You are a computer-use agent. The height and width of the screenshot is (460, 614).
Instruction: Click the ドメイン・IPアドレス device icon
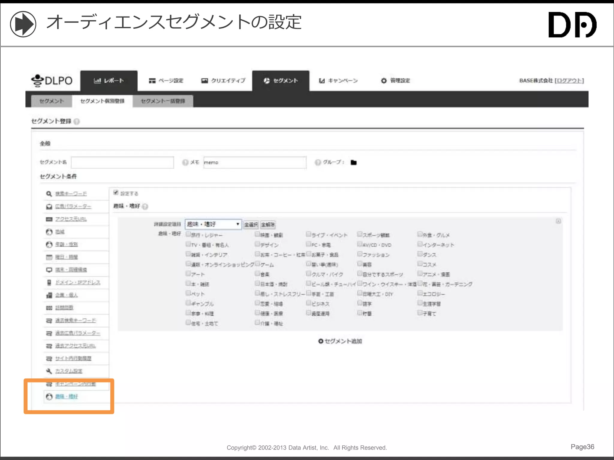click(x=49, y=282)
